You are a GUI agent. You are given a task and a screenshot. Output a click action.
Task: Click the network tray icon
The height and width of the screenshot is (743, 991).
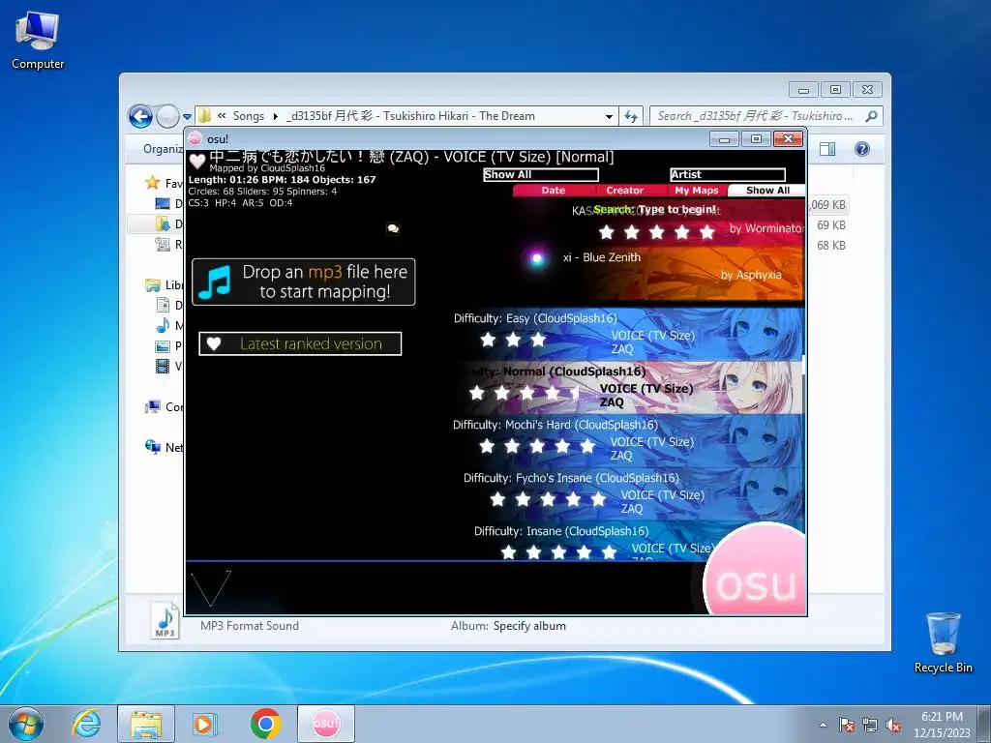click(870, 725)
